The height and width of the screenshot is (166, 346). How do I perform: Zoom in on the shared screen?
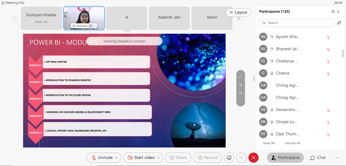point(240,85)
